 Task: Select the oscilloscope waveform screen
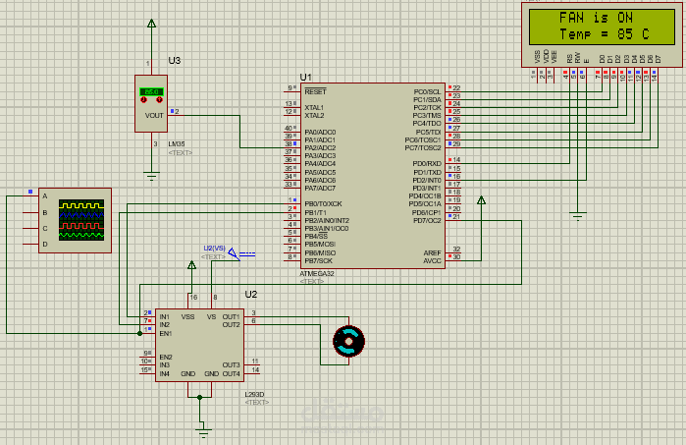81,220
